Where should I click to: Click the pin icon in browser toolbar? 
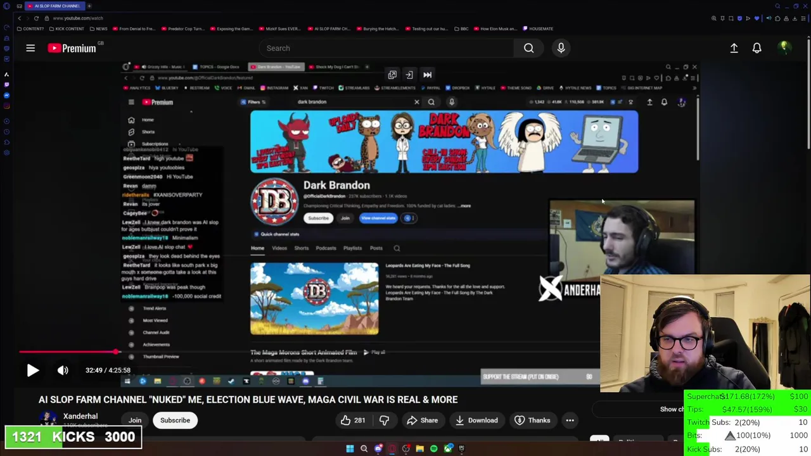pyautogui.click(x=722, y=18)
